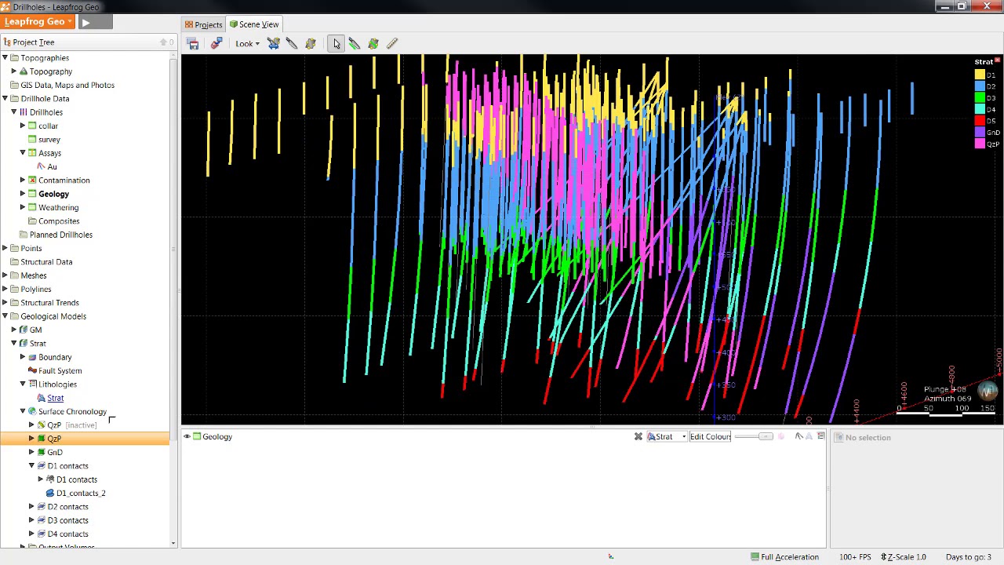This screenshot has height=565, width=1004.
Task: Open the Strat colouring dropdown
Action: pos(667,436)
